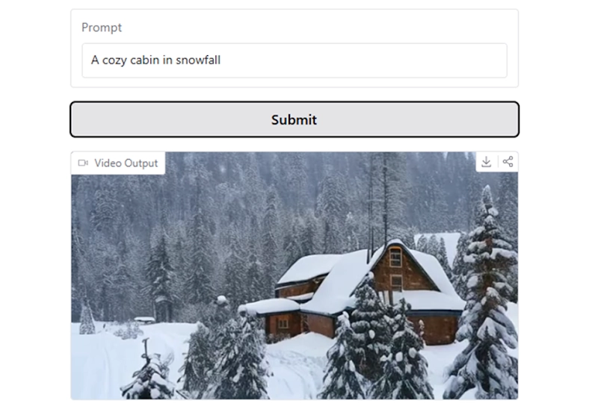598x415 pixels.
Task: Select the Video Output label
Action: (126, 163)
